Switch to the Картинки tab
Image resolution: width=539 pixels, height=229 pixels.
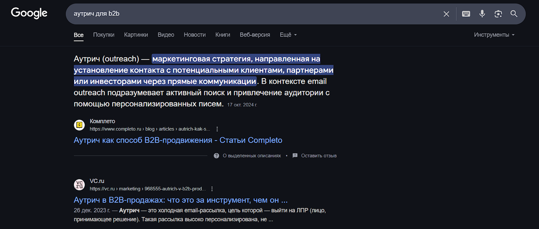[136, 35]
